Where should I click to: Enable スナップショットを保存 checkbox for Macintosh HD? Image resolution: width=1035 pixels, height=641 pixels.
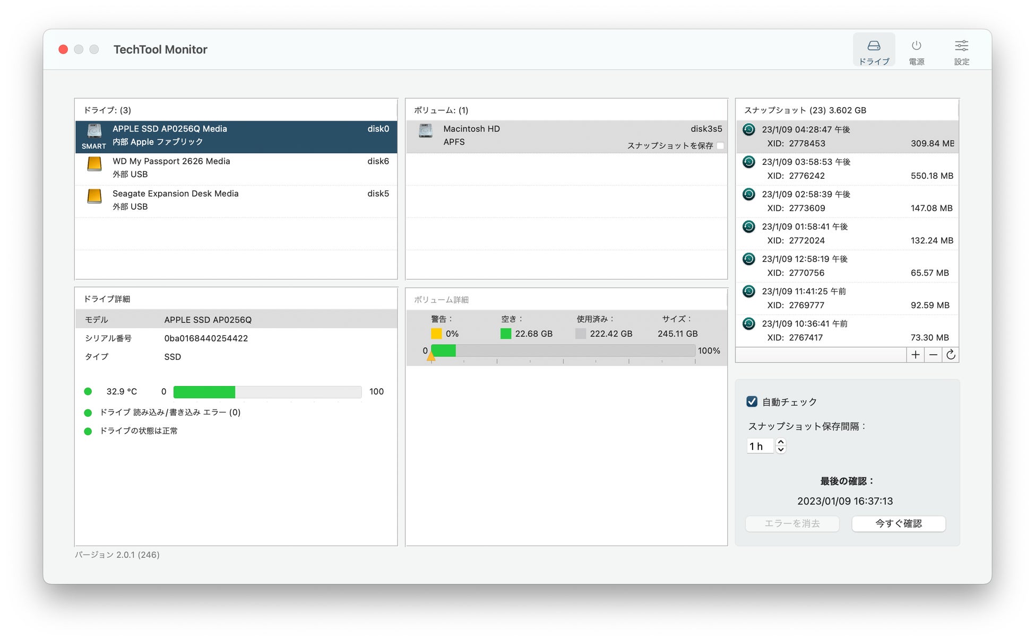pyautogui.click(x=720, y=146)
